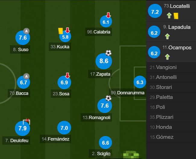Click Locatelli's green substituted-in arrow
Viewport: 196px width, 159px height.
click(x=169, y=16)
